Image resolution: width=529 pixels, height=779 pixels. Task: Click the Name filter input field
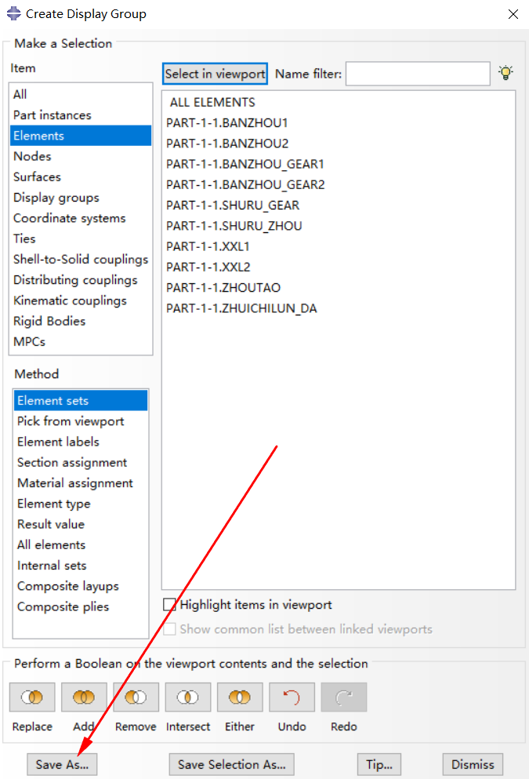coord(418,74)
